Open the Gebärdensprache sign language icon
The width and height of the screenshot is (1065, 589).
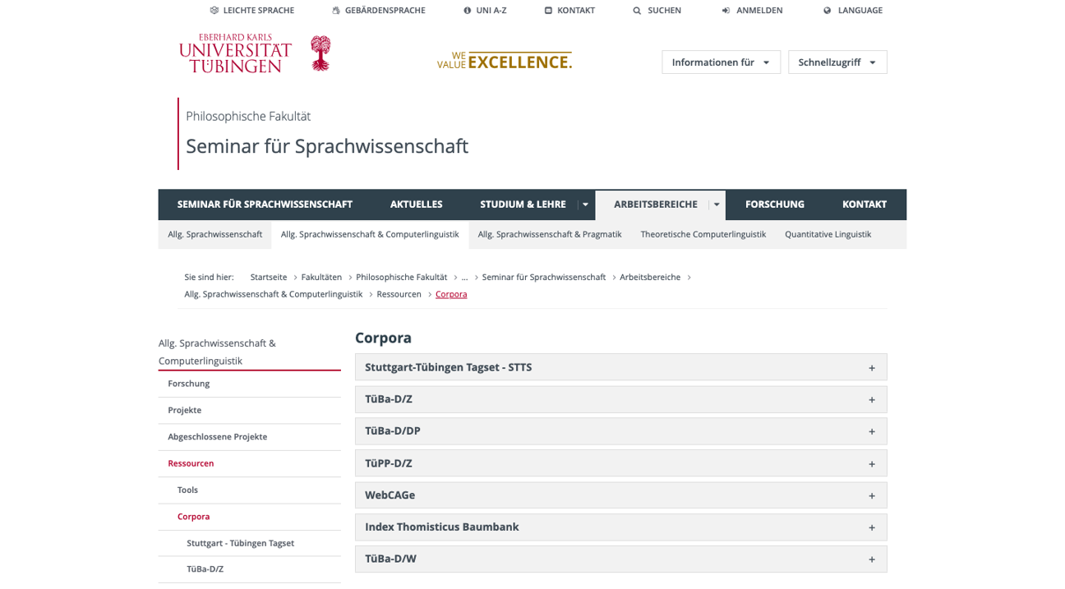pos(336,11)
